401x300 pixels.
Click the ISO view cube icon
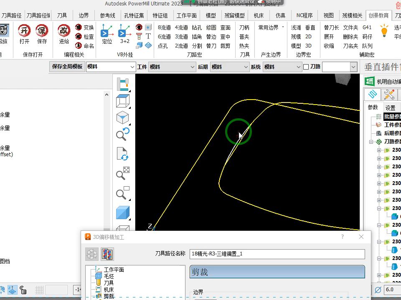[x=123, y=118]
